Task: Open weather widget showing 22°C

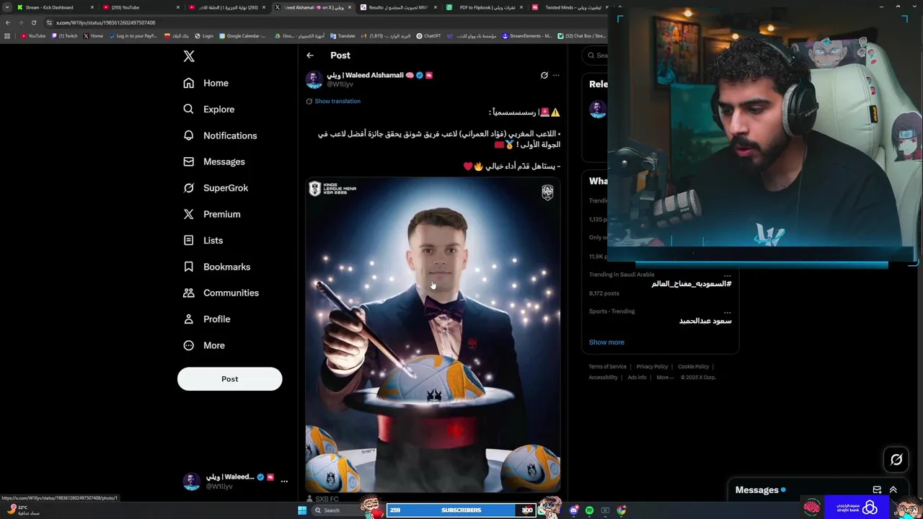Action: pos(24,510)
